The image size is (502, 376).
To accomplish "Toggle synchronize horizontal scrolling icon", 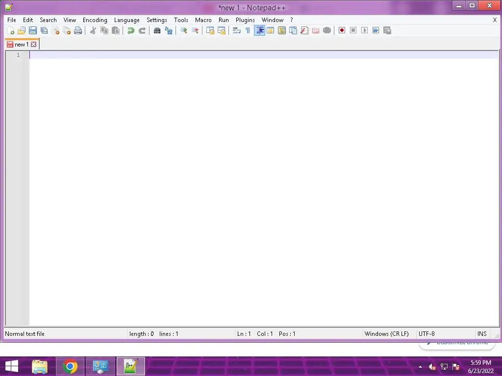I will pos(222,30).
